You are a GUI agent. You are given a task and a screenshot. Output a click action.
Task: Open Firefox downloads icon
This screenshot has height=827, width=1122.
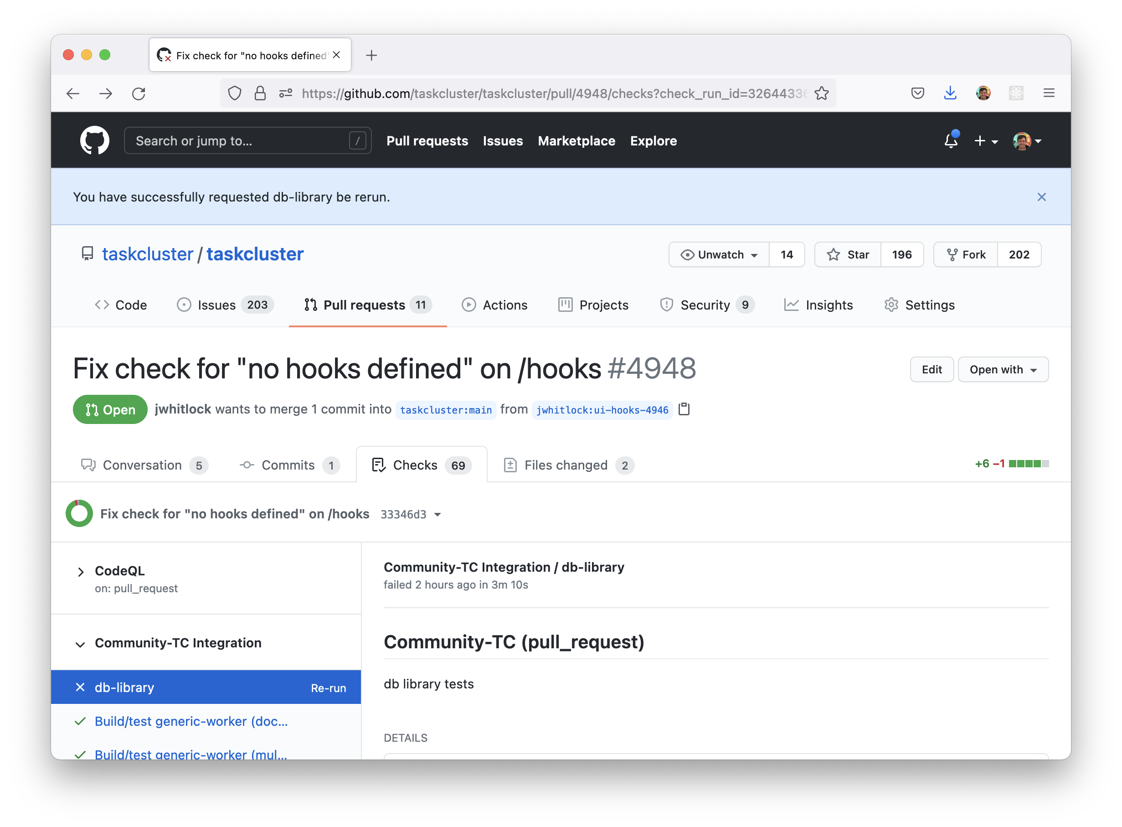coord(950,93)
